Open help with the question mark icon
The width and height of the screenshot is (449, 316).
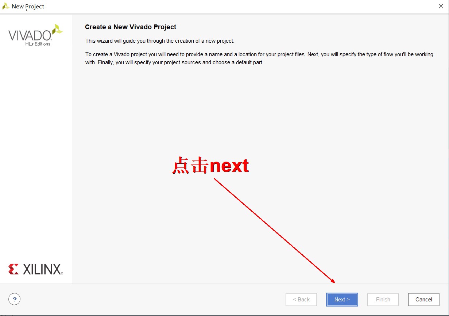coord(14,300)
